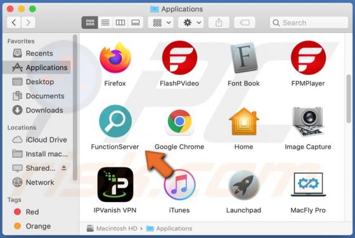Open the group-by arrangement dropdown
This screenshot has width=355, height=238.
click(161, 22)
